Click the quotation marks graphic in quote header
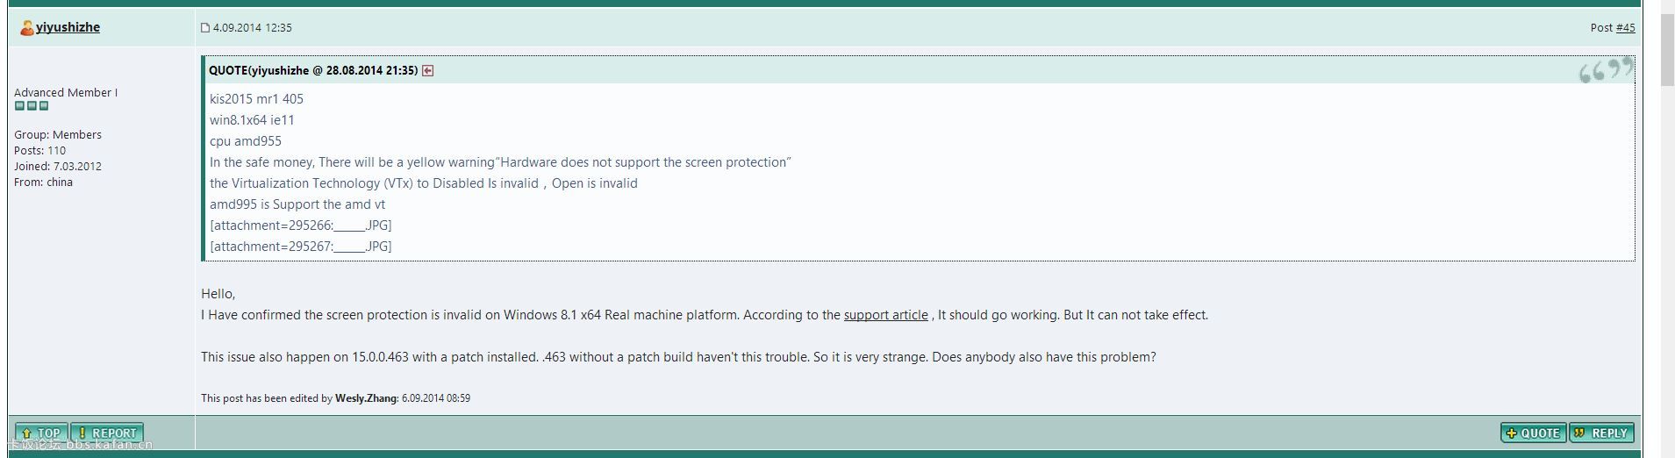 pyautogui.click(x=1607, y=70)
